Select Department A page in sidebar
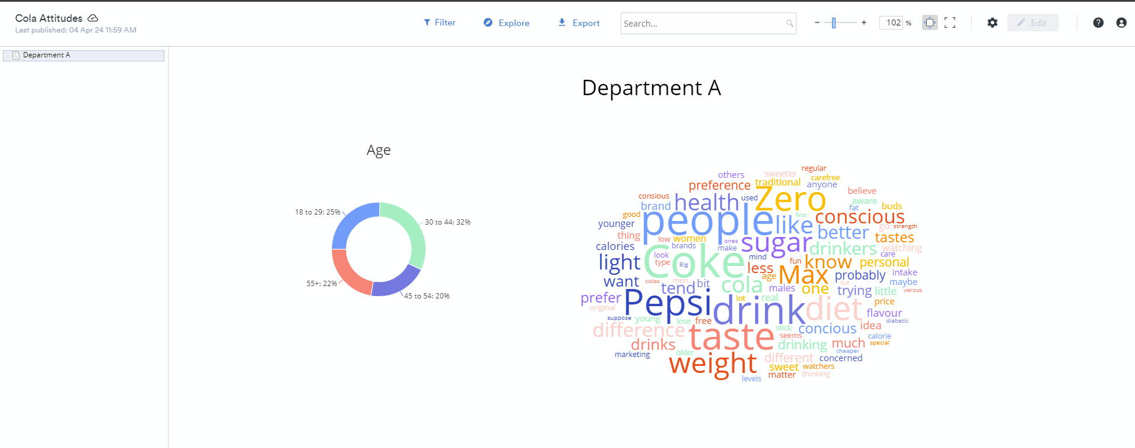The width and height of the screenshot is (1135, 448). [83, 55]
